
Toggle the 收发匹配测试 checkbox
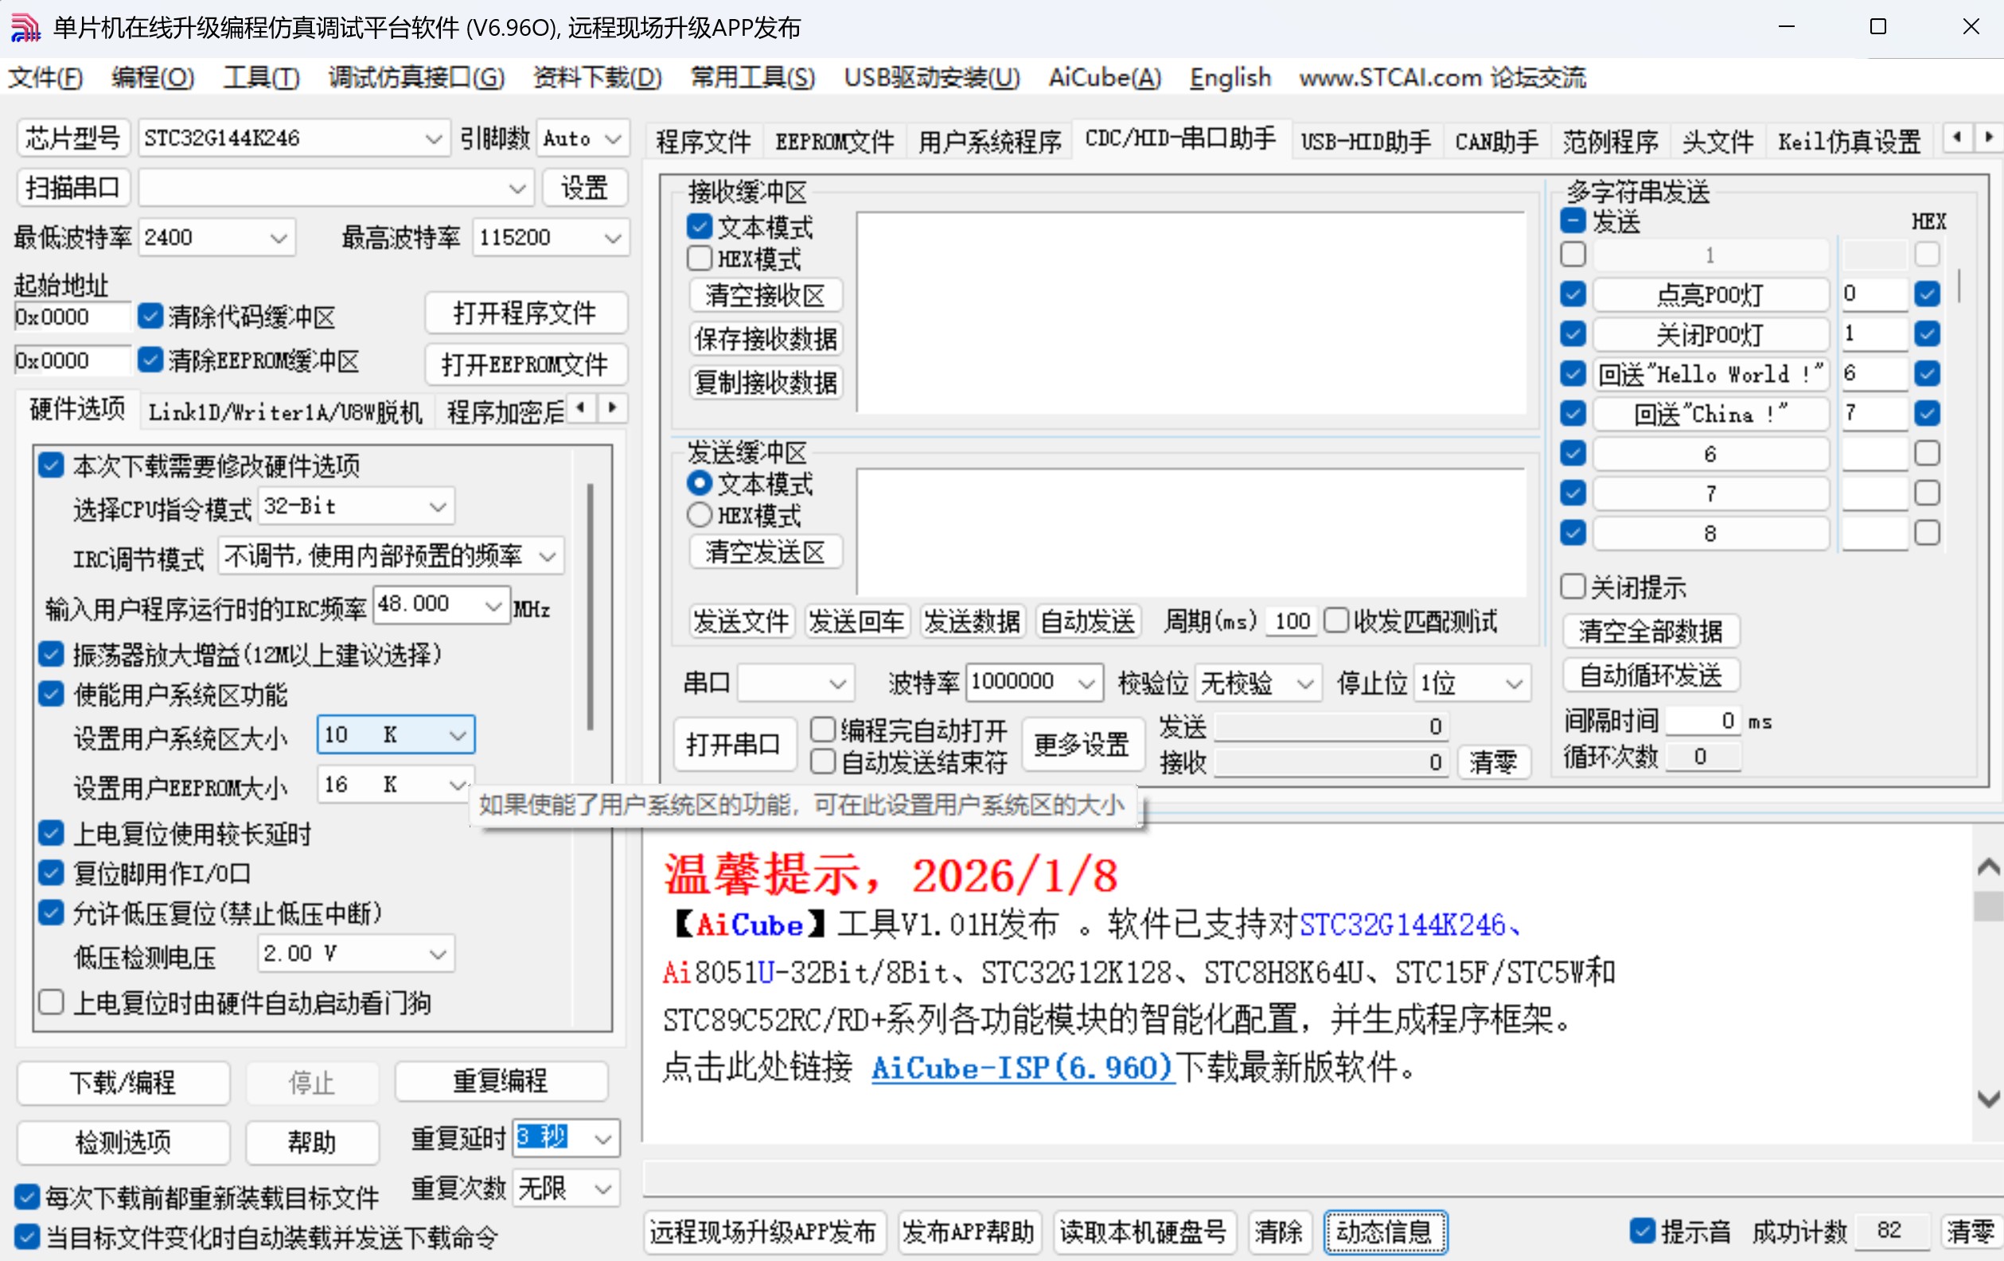[1337, 621]
